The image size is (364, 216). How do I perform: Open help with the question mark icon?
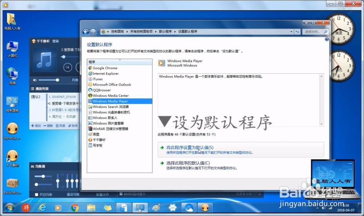[327, 39]
